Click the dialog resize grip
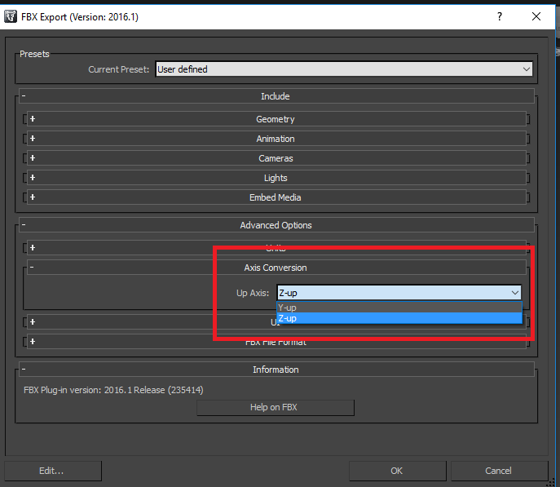This screenshot has width=560, height=487. [551, 483]
